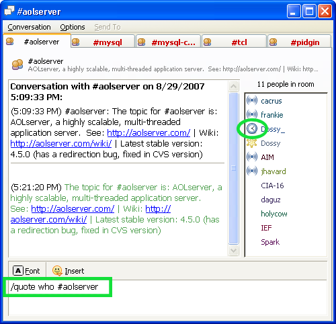Click the voice icon beside frankie

252,114
